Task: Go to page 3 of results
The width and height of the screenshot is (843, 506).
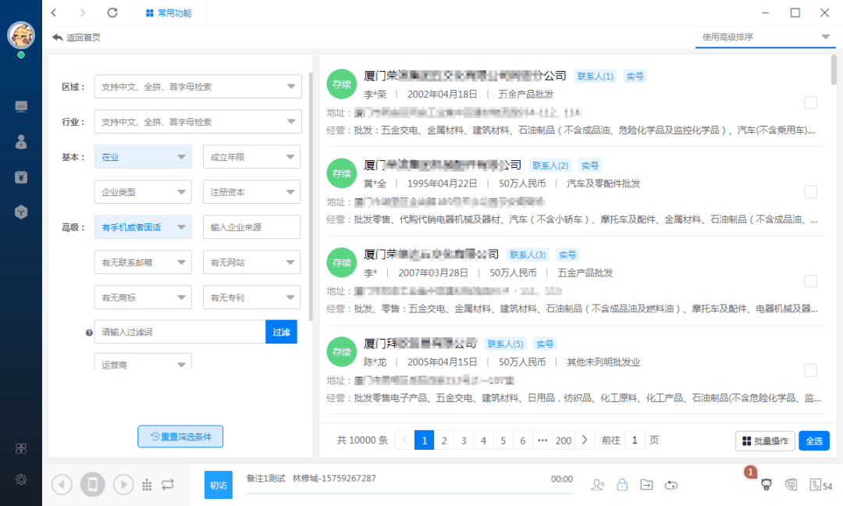Action: (x=464, y=440)
